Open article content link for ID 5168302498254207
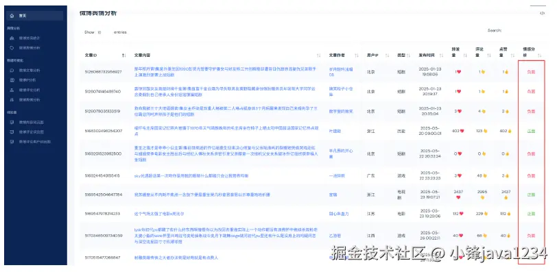 tap(226, 132)
